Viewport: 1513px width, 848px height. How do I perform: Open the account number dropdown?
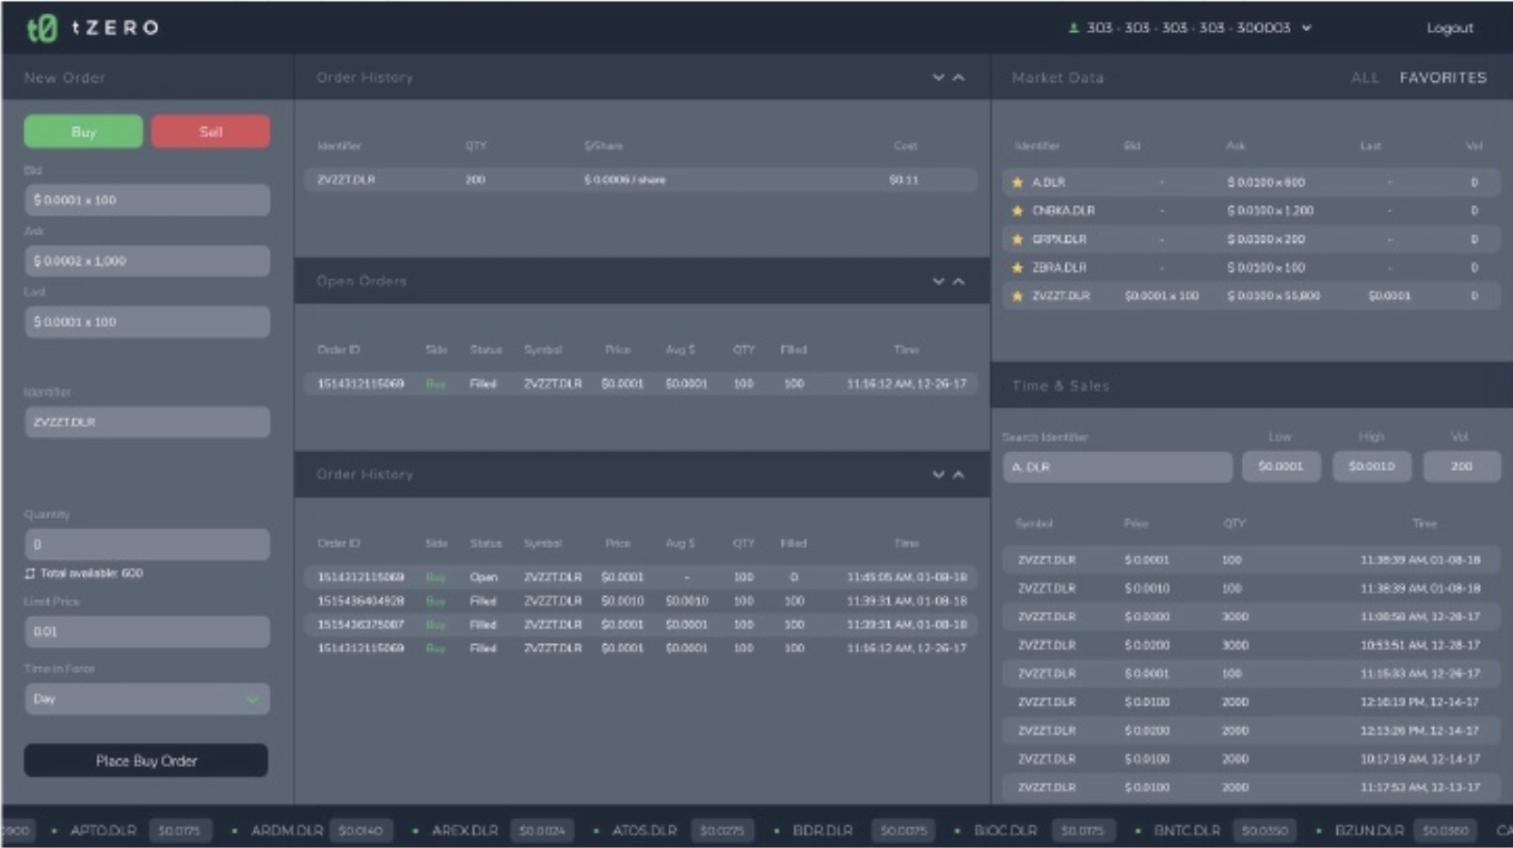[x=1307, y=28]
